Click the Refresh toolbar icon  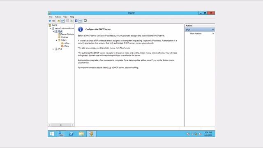coord(72,21)
